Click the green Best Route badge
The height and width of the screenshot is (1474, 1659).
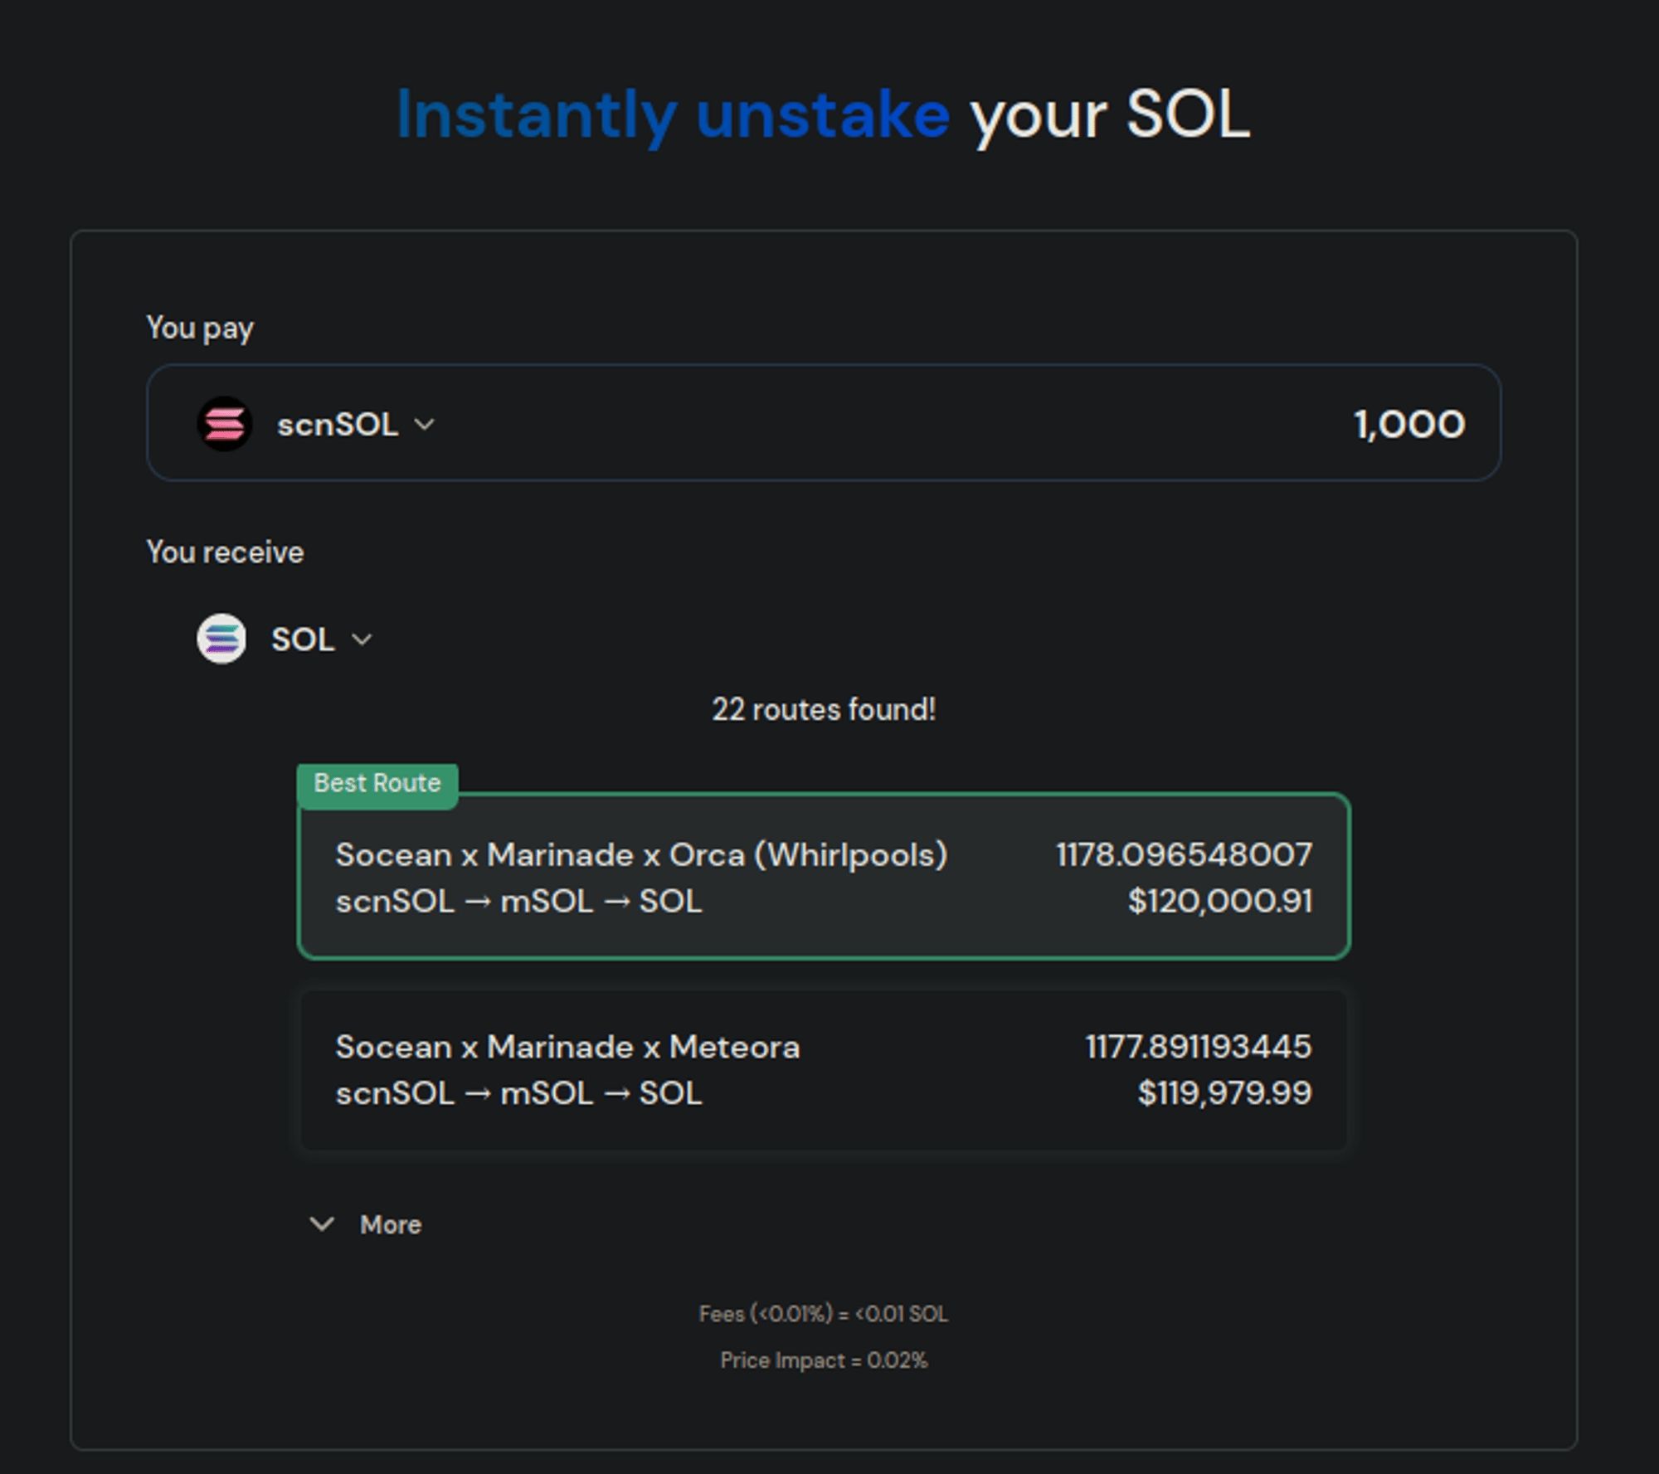377,784
